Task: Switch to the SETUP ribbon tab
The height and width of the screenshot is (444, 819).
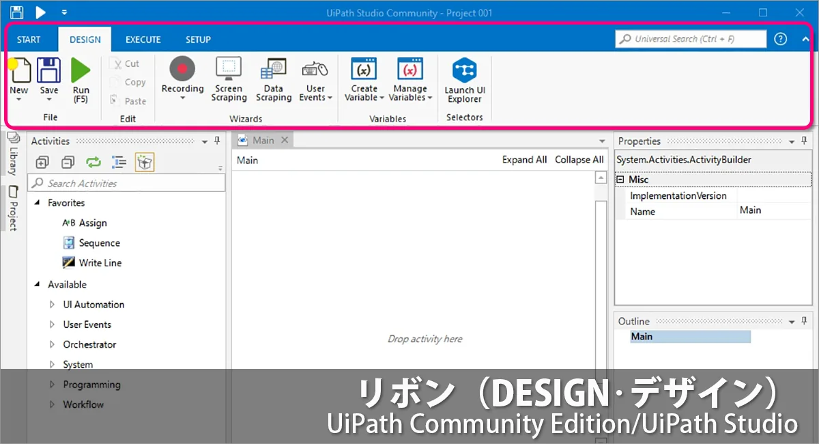Action: coord(198,40)
